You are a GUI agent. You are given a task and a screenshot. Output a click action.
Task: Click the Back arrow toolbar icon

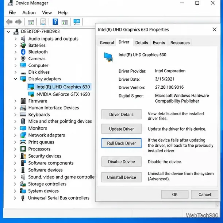click(x=9, y=22)
